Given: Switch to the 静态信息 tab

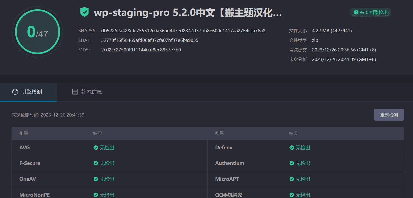Looking at the screenshot, I should [x=87, y=92].
